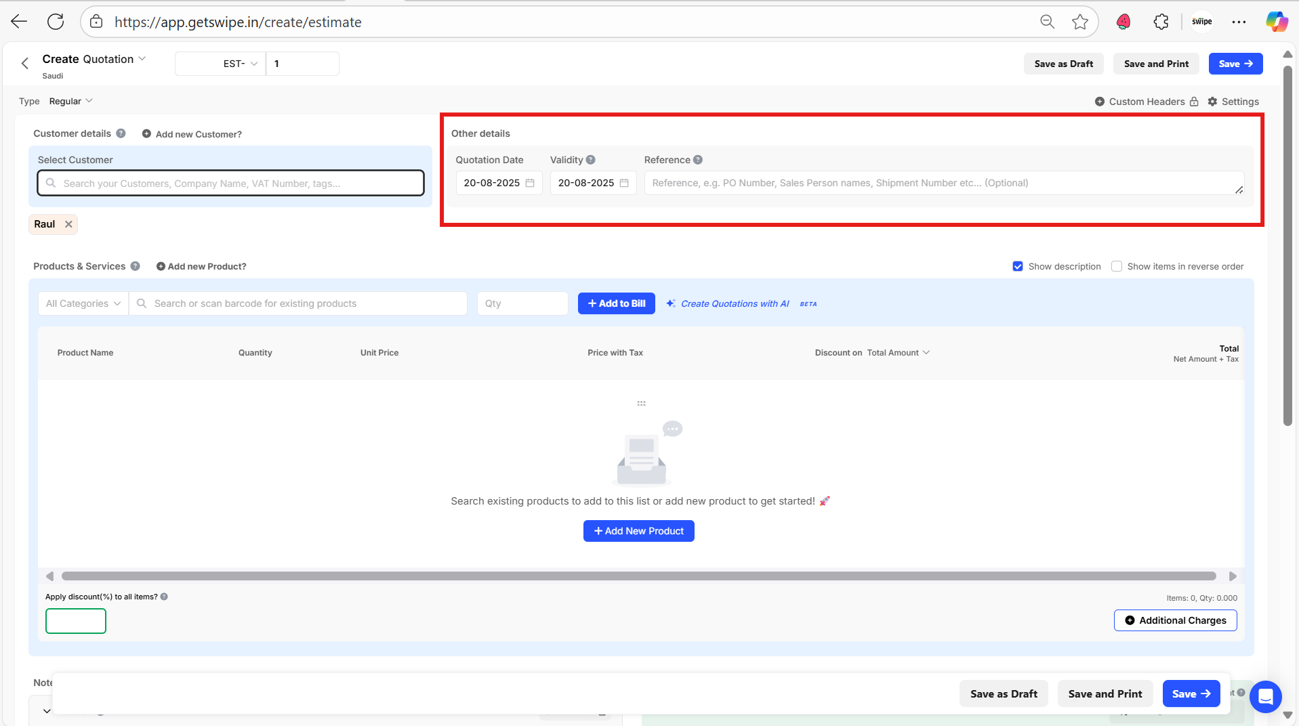Click Create Quotations with AI link

tap(735, 303)
